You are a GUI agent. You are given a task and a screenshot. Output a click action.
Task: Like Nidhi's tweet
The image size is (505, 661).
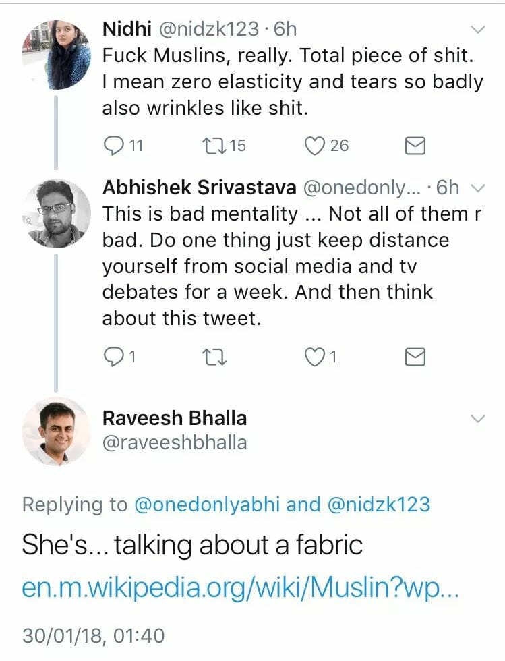(315, 145)
